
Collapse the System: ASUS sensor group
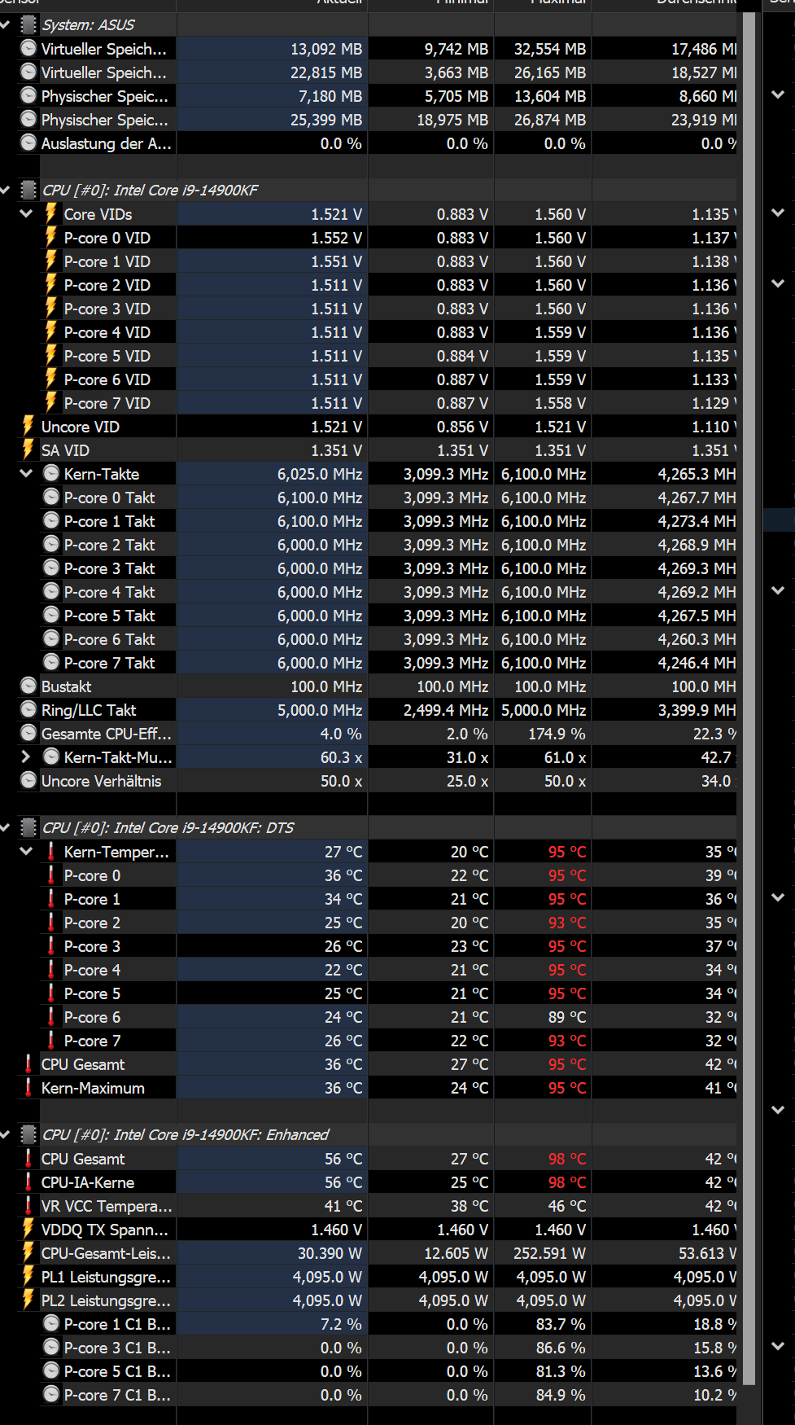[6, 25]
